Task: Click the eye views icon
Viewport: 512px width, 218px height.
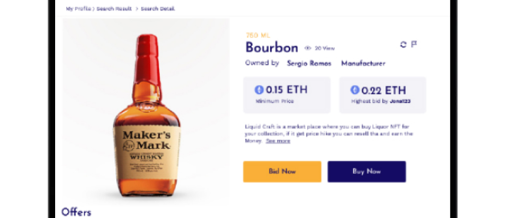Action: 308,48
